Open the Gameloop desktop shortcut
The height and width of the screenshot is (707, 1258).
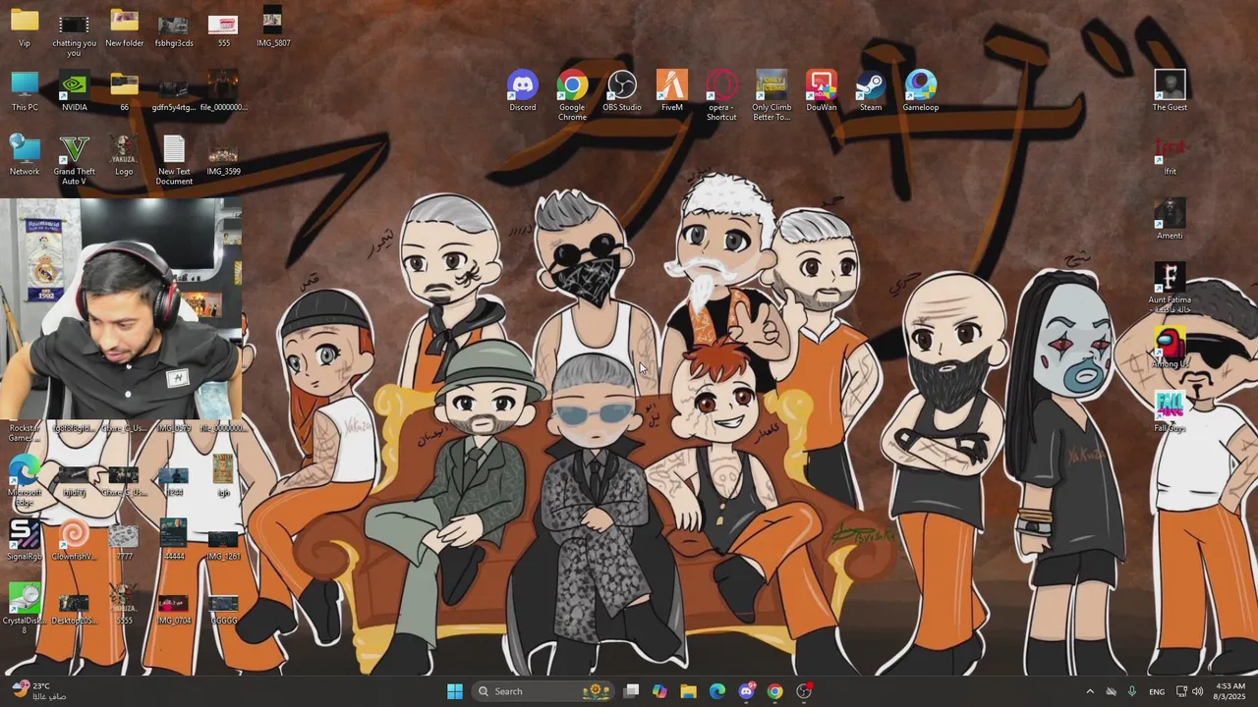921,90
